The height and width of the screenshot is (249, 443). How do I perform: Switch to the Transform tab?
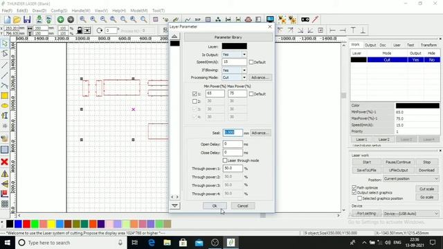[428, 45]
